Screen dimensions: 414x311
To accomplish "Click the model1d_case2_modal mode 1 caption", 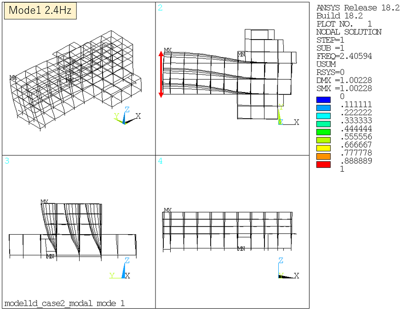I will tap(64, 303).
